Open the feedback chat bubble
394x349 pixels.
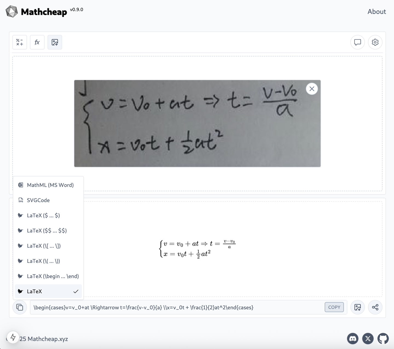(357, 42)
